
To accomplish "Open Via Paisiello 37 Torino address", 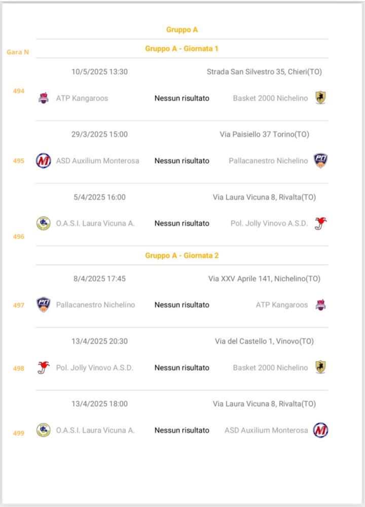I will pos(265,134).
